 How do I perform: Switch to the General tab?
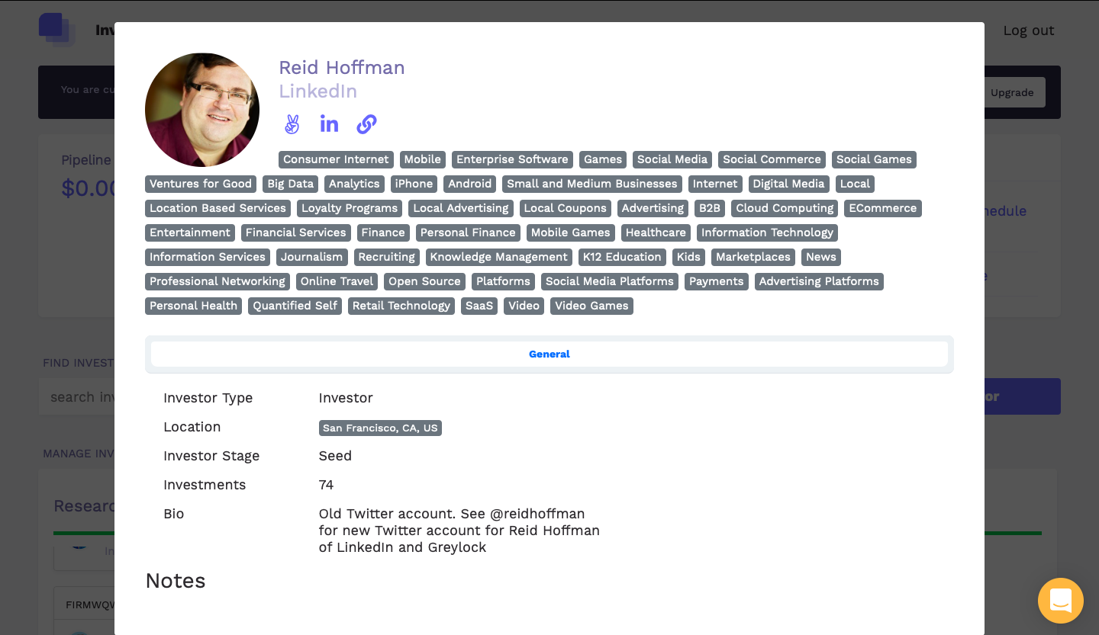(x=549, y=354)
